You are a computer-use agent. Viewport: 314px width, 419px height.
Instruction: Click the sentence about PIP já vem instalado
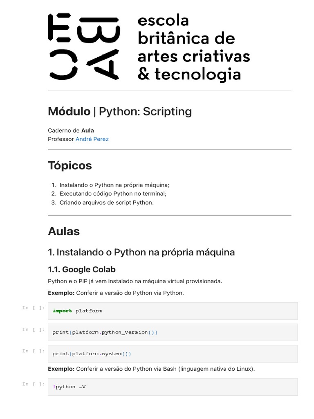pos(135,282)
